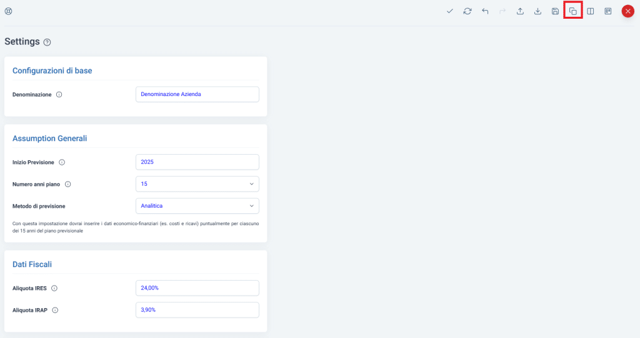640x338 pixels.
Task: Click the info icon beside Aliquota IRES
Action: pos(54,289)
